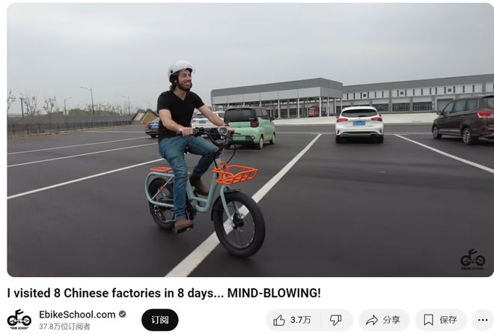This screenshot has height=334, width=494.
Task: Click the thumbs-down dislike icon
Action: 335,320
